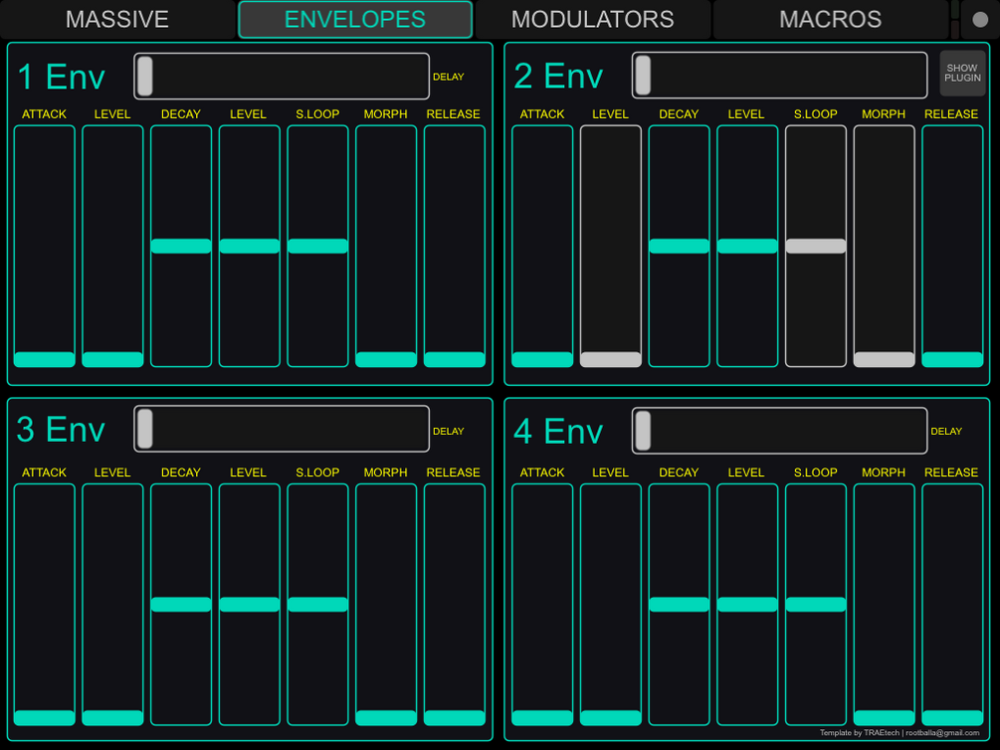Click the 1 Env RELEASE fader
This screenshot has height=750, width=1000.
pyautogui.click(x=454, y=246)
